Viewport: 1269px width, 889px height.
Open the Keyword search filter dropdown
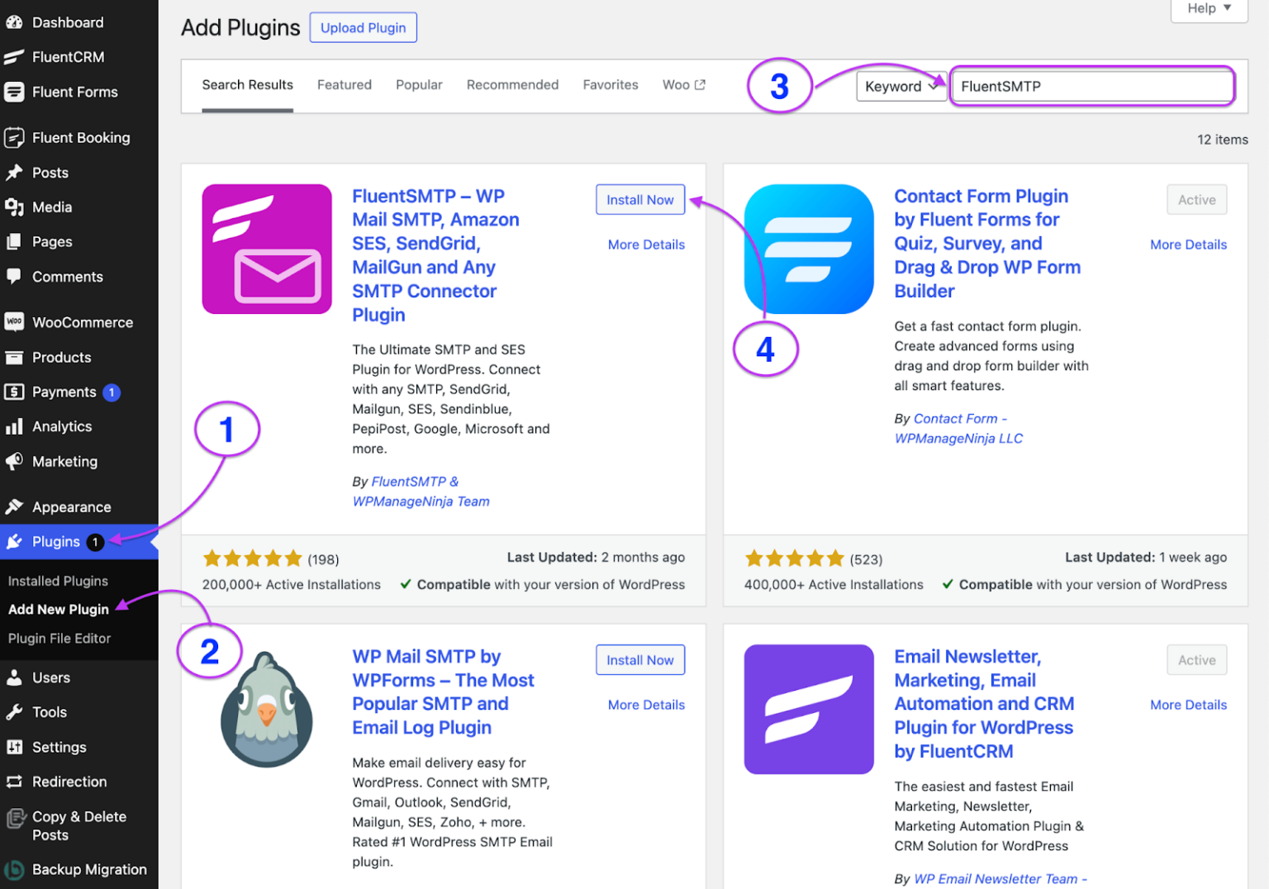click(x=901, y=86)
